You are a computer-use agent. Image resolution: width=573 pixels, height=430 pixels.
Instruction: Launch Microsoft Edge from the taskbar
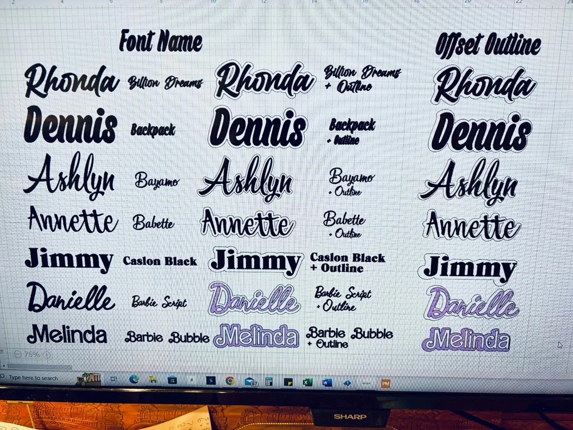click(134, 379)
